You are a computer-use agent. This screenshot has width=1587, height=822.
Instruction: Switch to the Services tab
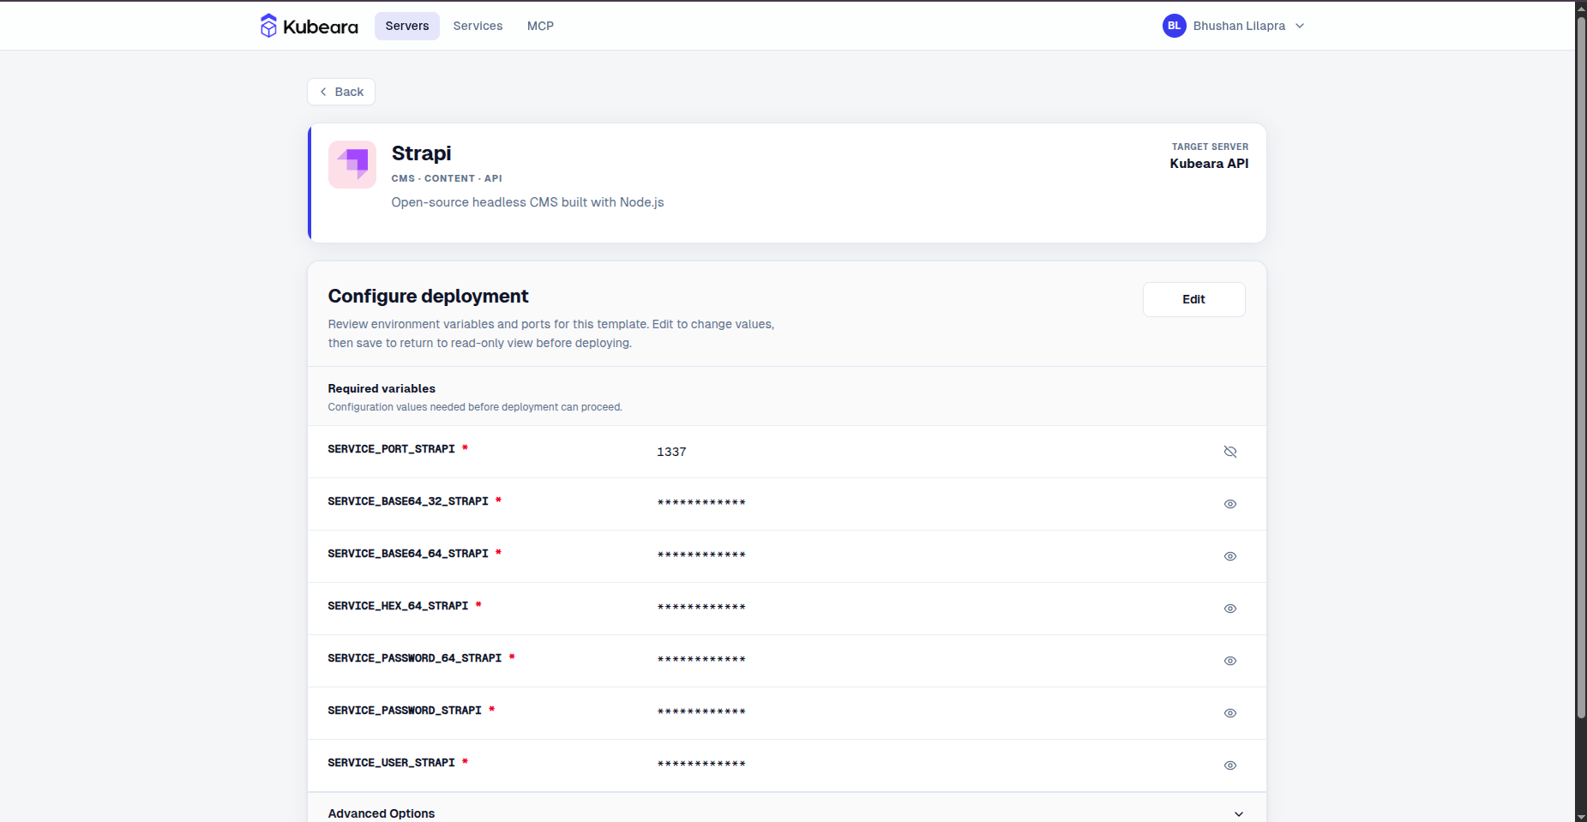[x=478, y=26]
